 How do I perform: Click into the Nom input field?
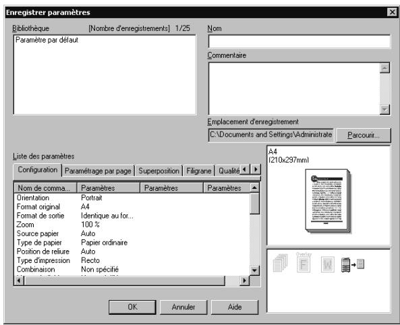(299, 42)
